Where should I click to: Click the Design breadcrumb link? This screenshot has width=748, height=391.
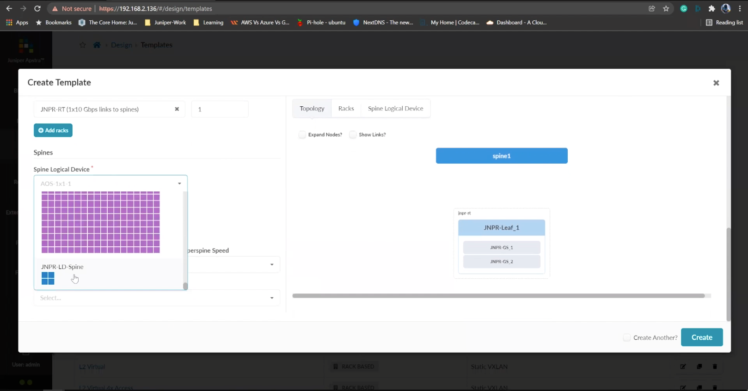122,45
